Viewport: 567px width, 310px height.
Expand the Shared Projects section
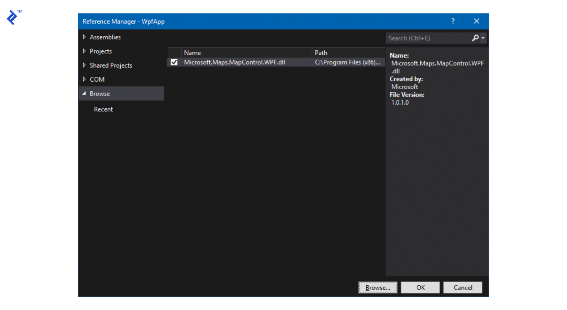84,65
